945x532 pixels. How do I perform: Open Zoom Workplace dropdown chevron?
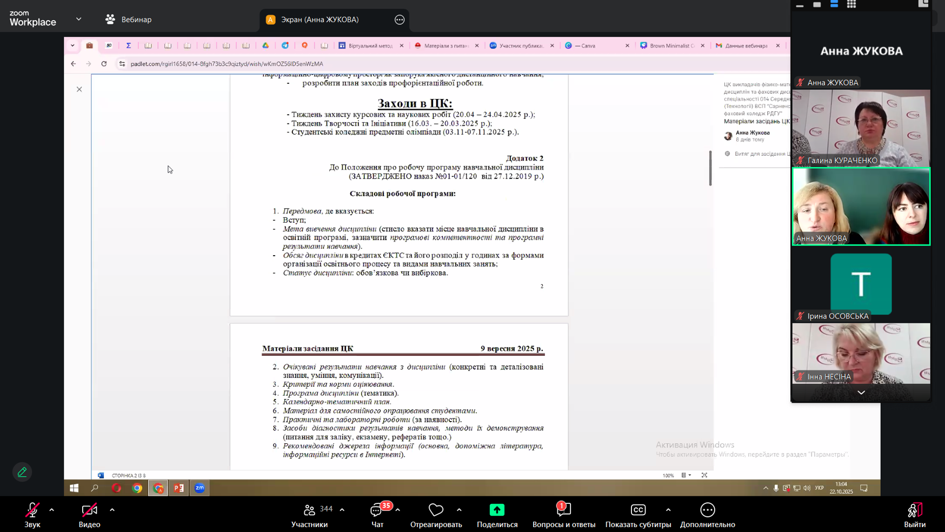(x=79, y=19)
